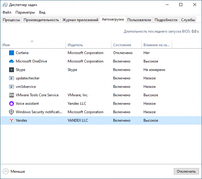Sort by the Влияние на за... column header

click(157, 45)
